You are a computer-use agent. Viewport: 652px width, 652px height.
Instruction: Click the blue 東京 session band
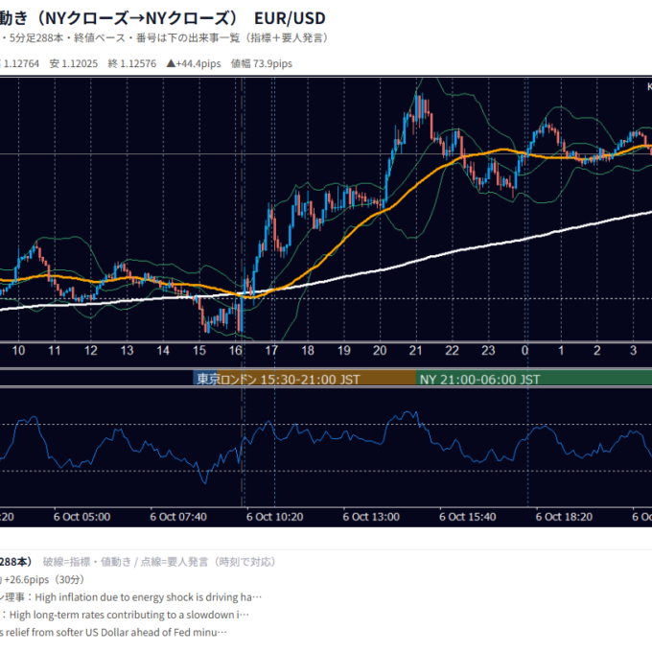tap(205, 379)
